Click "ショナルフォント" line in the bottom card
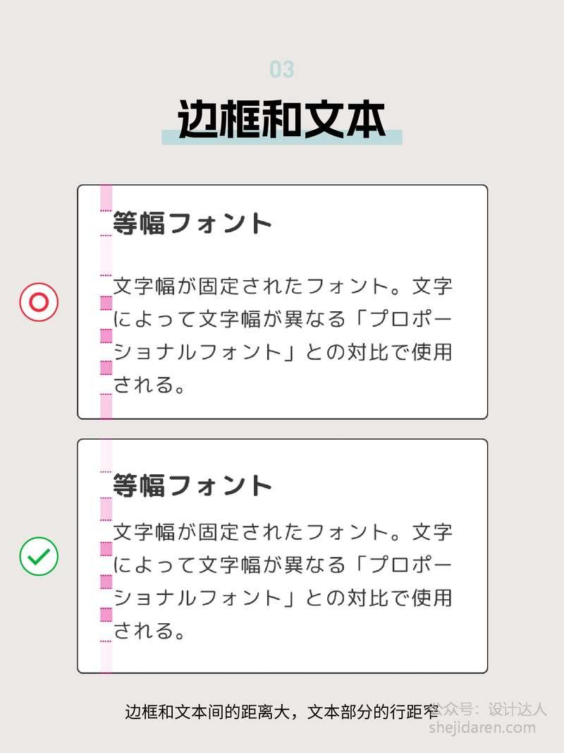 tap(282, 598)
